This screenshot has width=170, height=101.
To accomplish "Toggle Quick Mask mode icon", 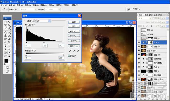I will tap(7, 68).
